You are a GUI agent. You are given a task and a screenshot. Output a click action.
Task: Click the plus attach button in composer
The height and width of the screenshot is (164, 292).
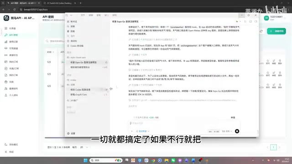(x=132, y=131)
